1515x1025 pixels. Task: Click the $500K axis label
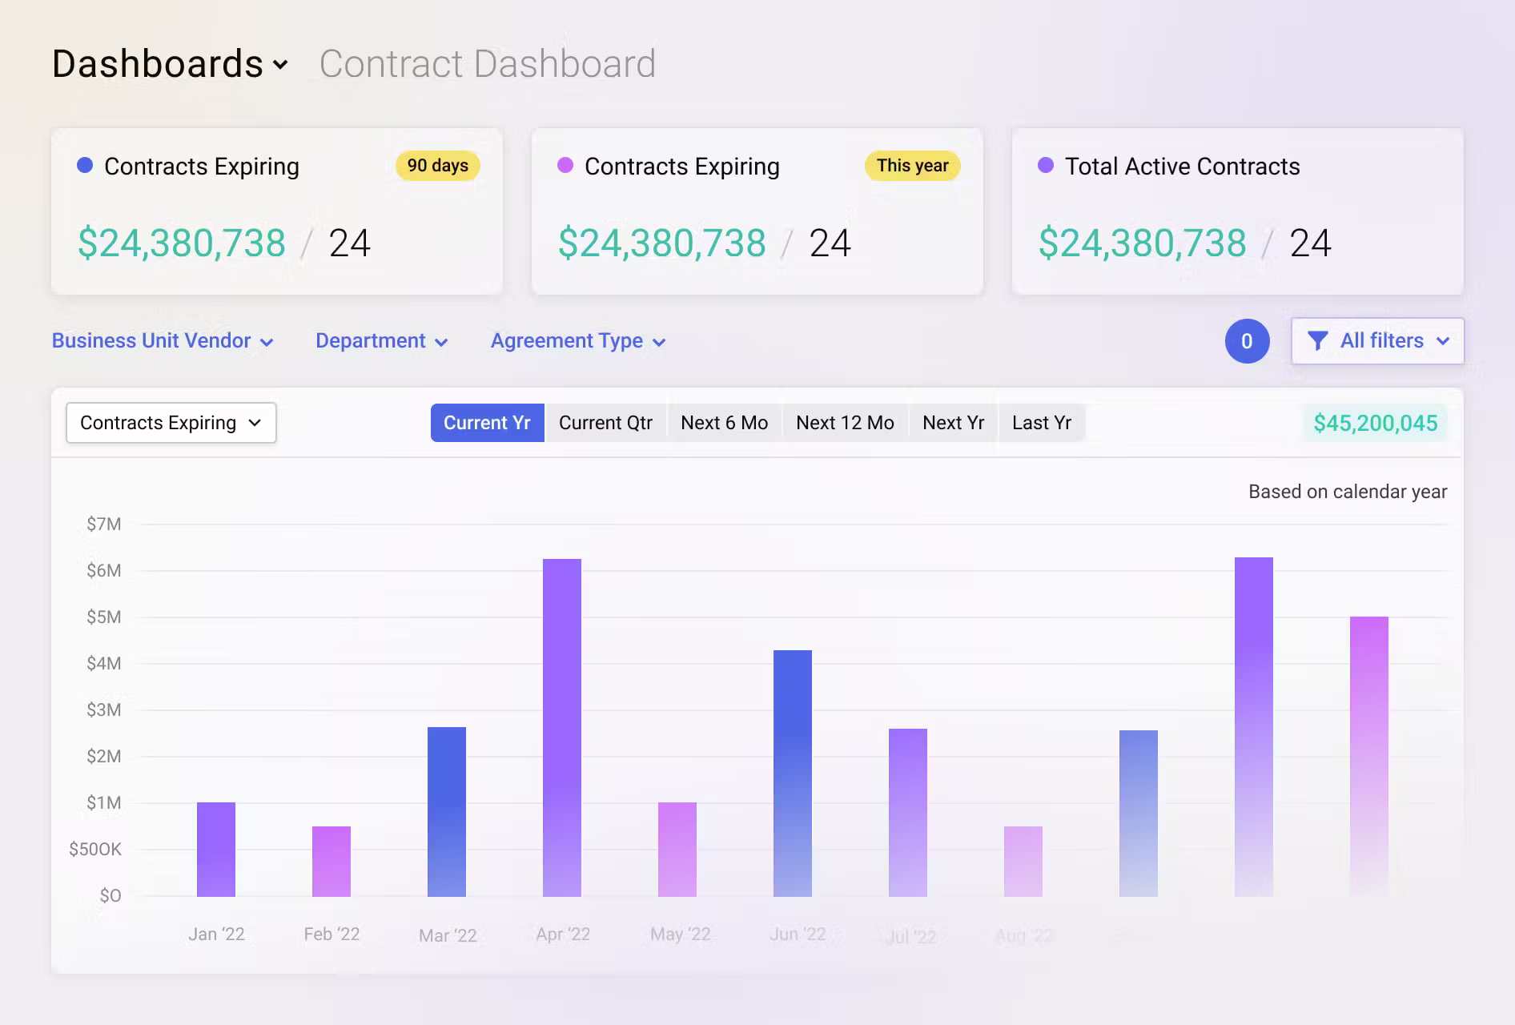95,849
